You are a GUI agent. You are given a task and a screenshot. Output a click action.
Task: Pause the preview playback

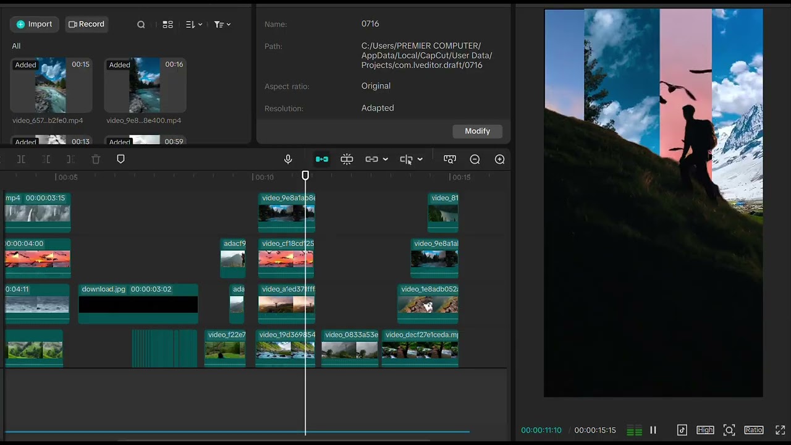[x=653, y=430]
